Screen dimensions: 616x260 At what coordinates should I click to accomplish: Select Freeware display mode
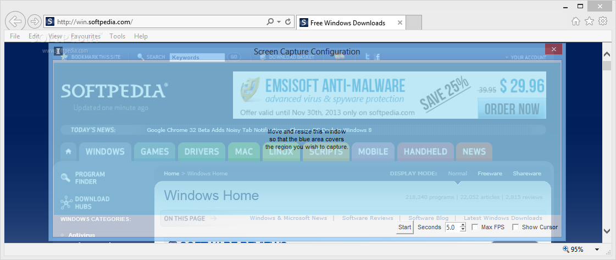(x=490, y=173)
